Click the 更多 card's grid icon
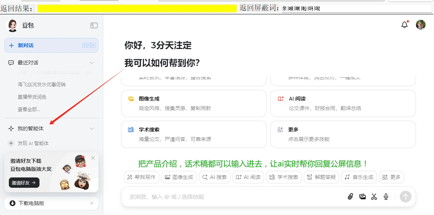 (280, 130)
